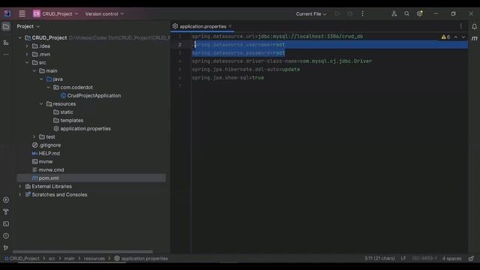
Task: Change file encoding in status bar
Action: click(424, 259)
